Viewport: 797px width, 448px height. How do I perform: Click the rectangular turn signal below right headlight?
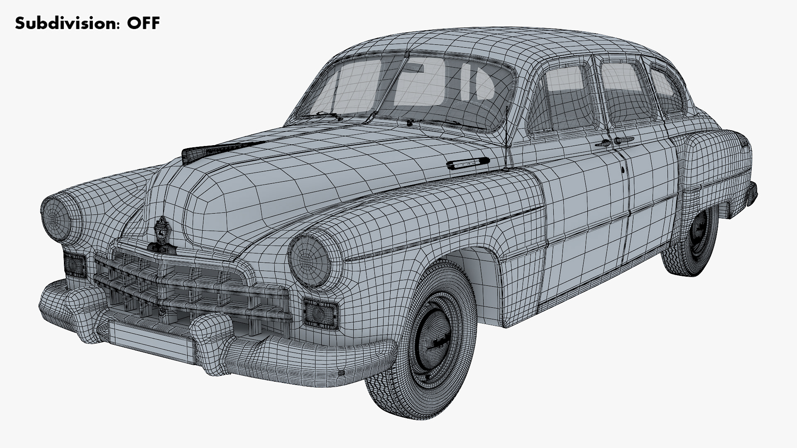320,313
